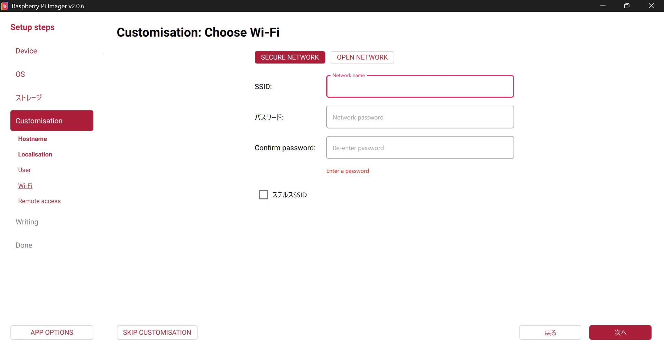Go back with the 戻る button

[550, 332]
